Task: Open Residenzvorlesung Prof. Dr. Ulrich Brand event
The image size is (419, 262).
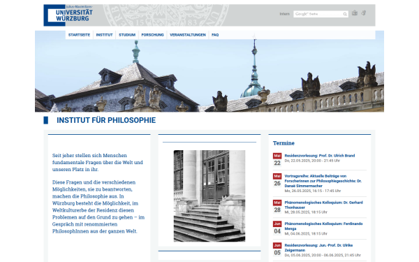Action: [x=320, y=156]
